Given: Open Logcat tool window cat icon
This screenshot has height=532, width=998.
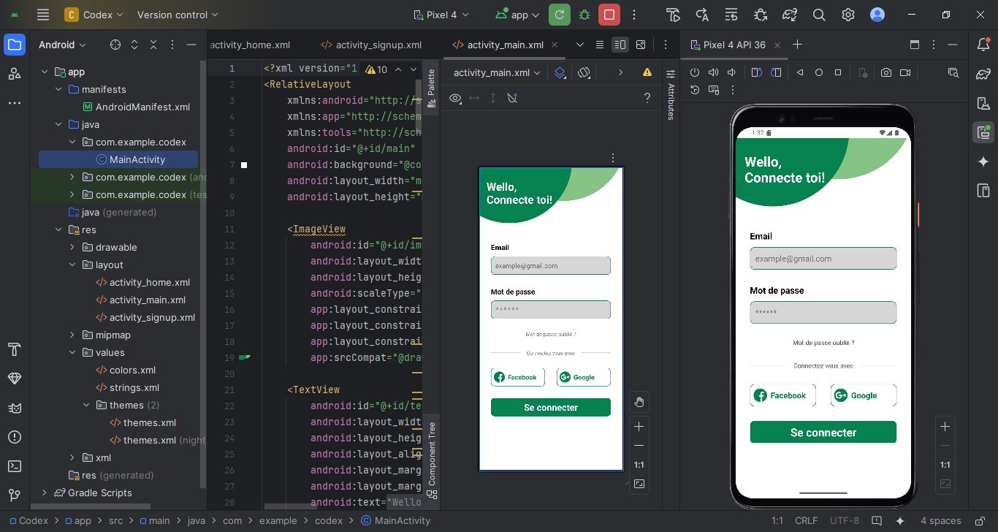Looking at the screenshot, I should point(15,408).
